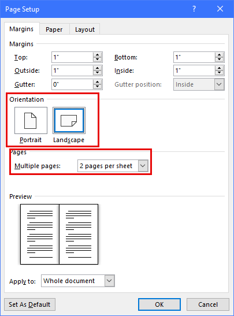Decrease the Top margin value
This screenshot has width=234, height=316.
click(x=97, y=60)
